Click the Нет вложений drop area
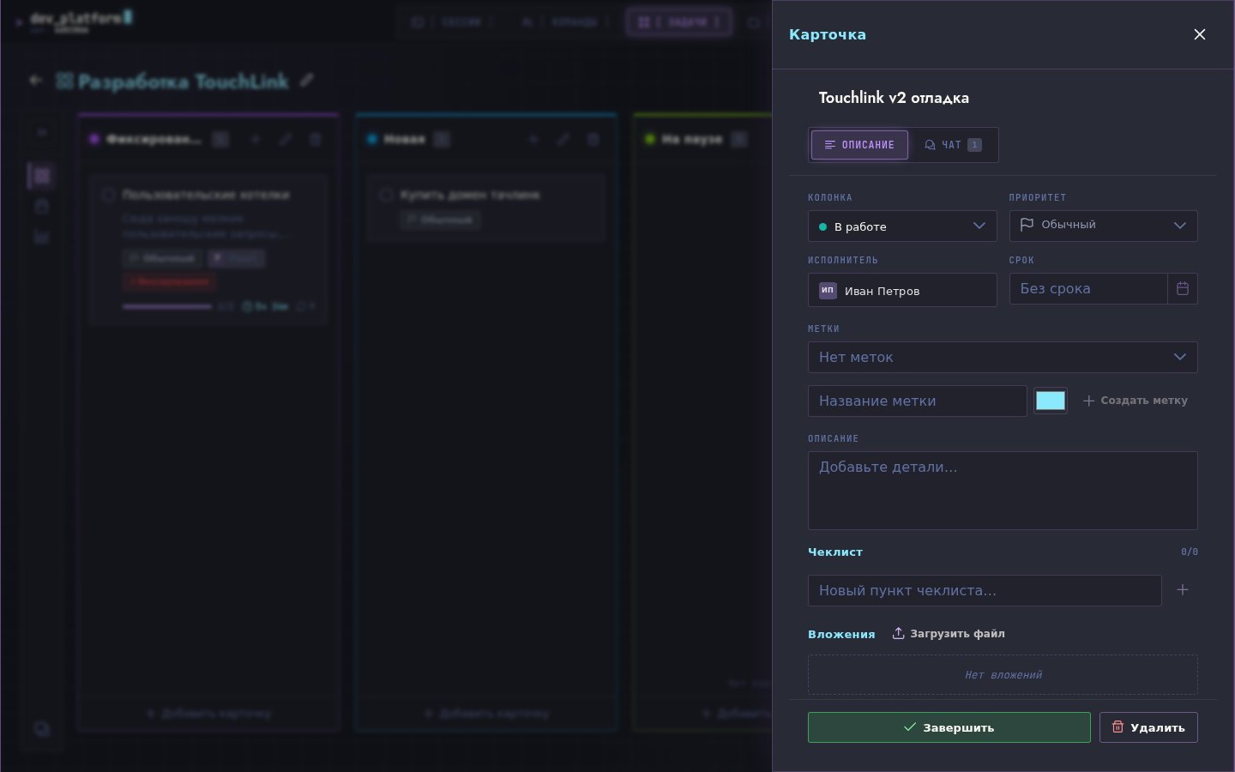The height and width of the screenshot is (772, 1235). click(x=1003, y=675)
